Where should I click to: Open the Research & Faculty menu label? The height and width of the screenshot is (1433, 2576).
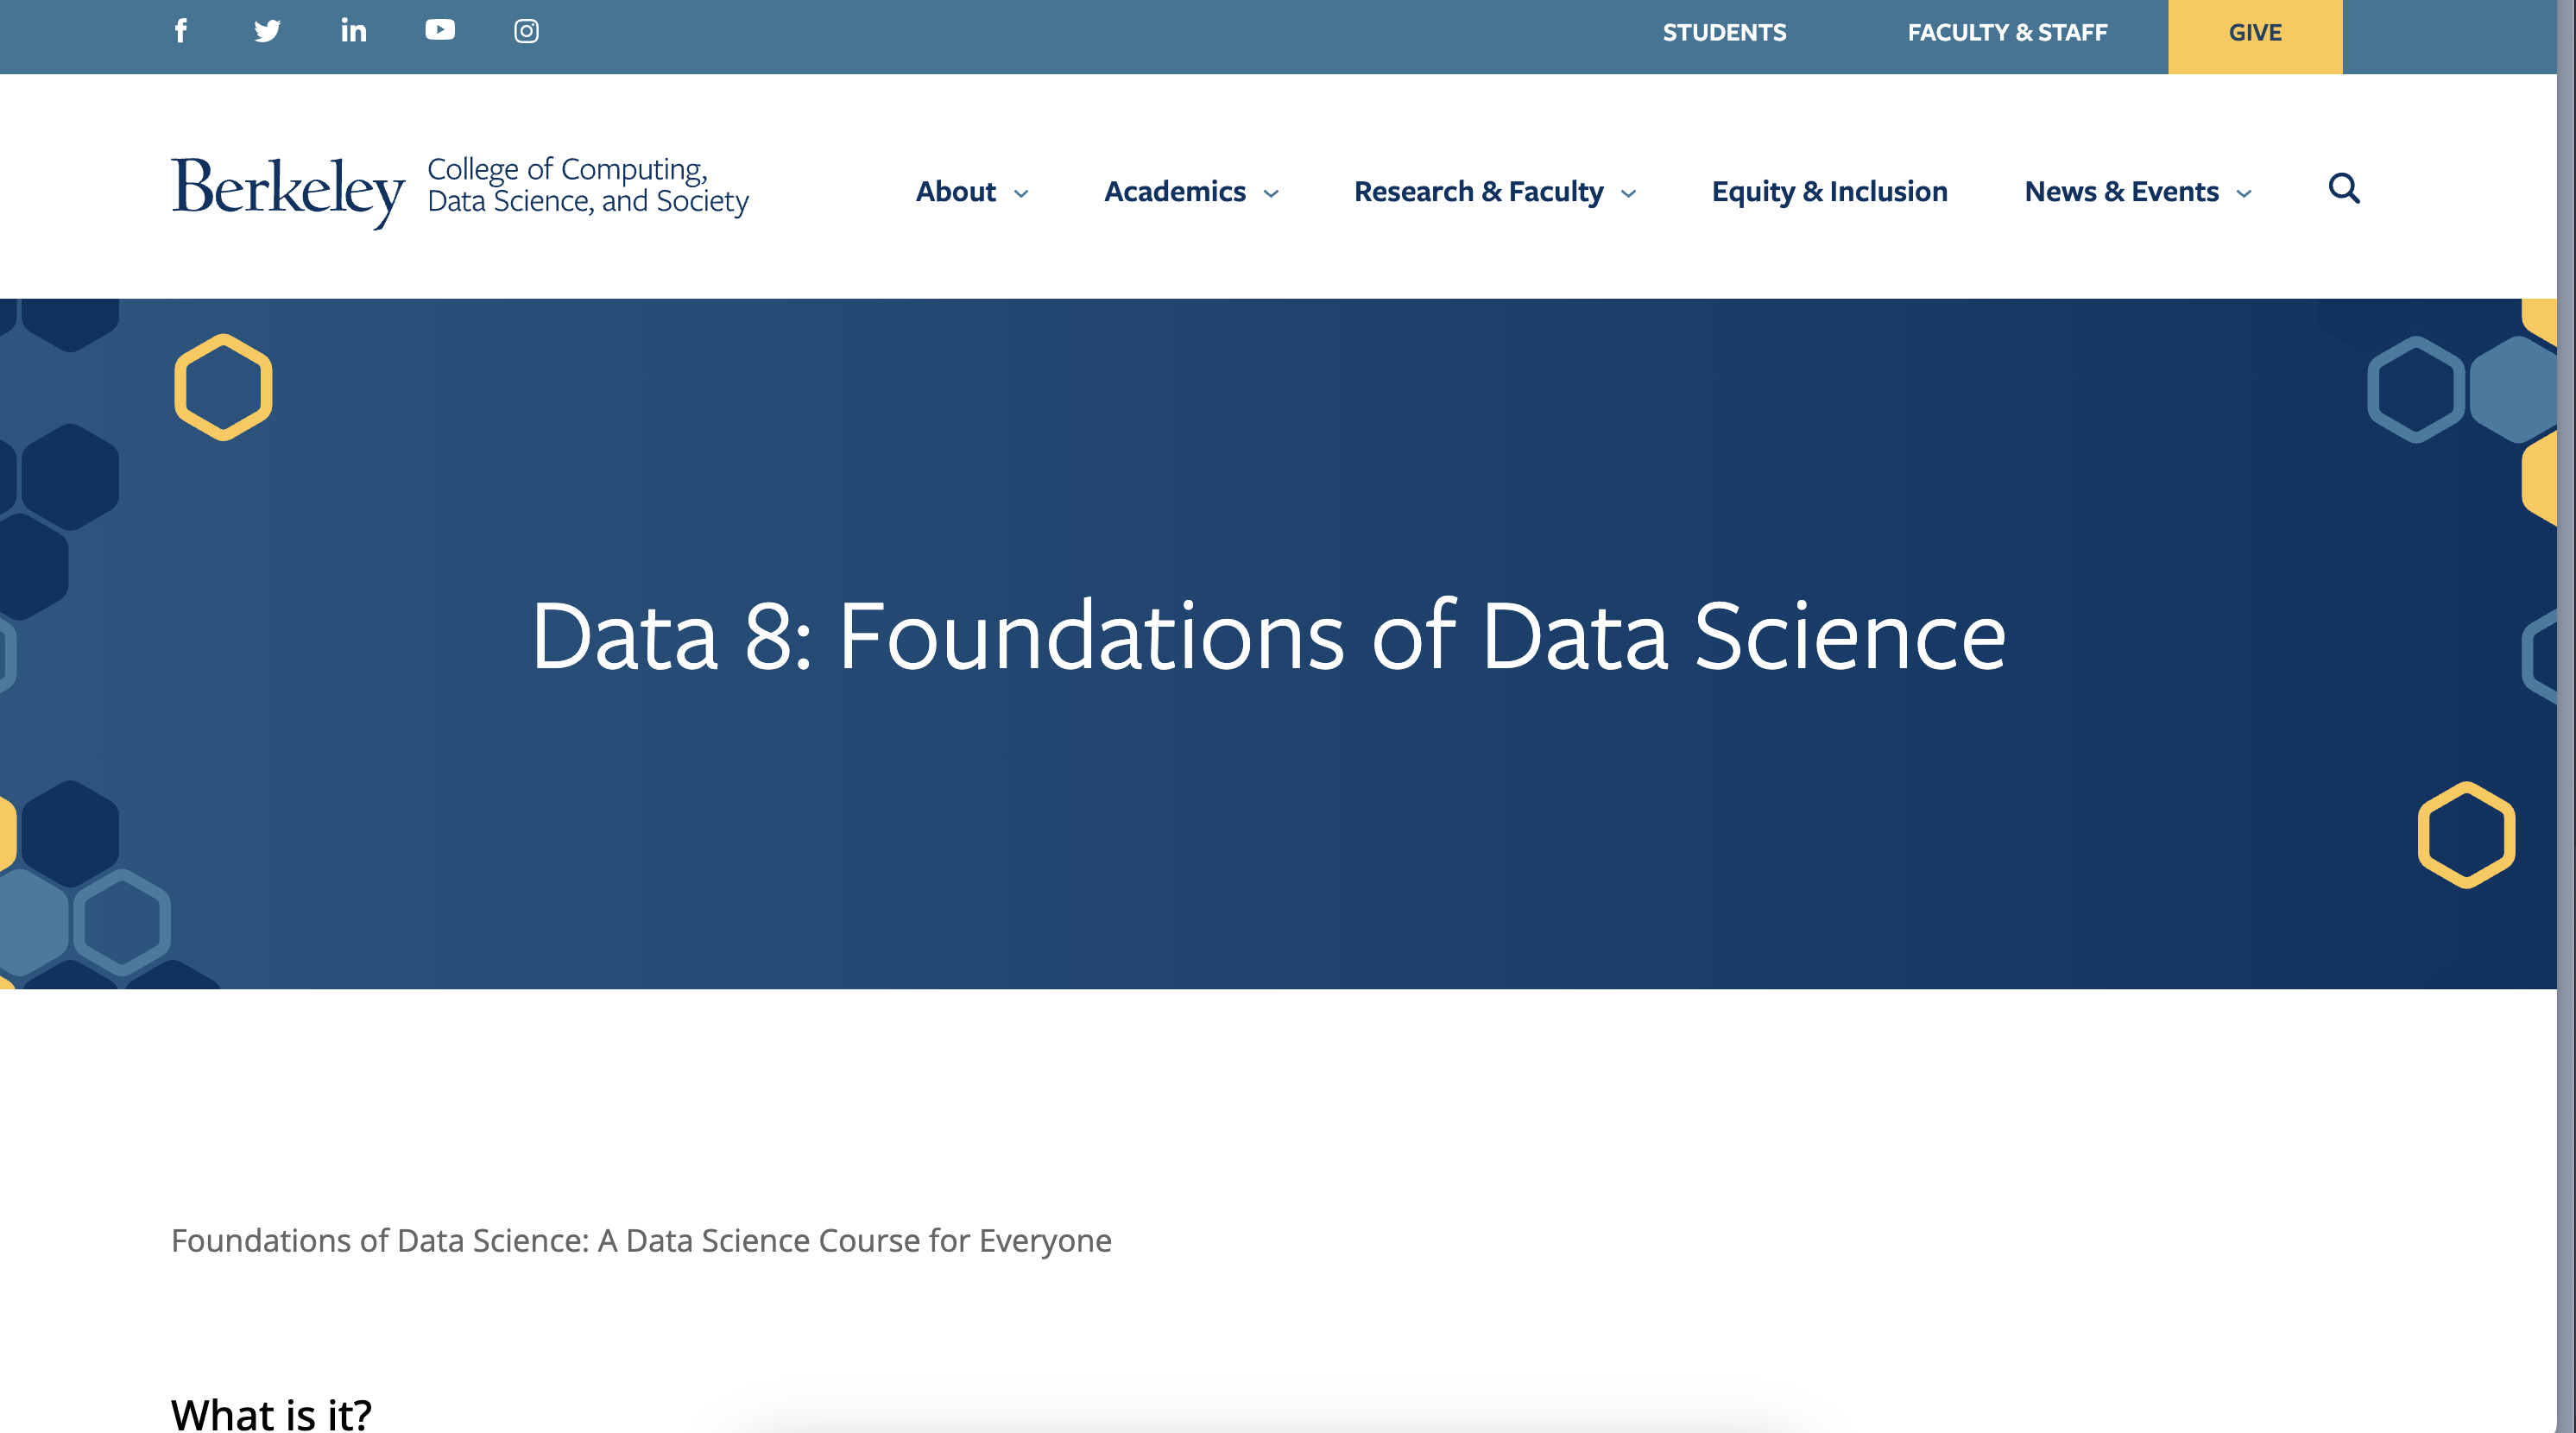pos(1478,191)
